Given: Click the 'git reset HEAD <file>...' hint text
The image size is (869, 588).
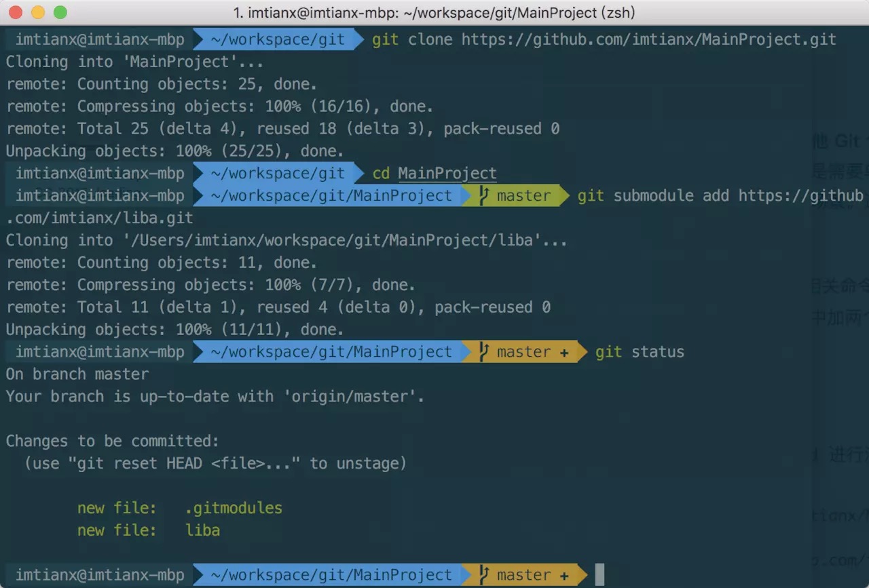Looking at the screenshot, I should click(x=184, y=463).
